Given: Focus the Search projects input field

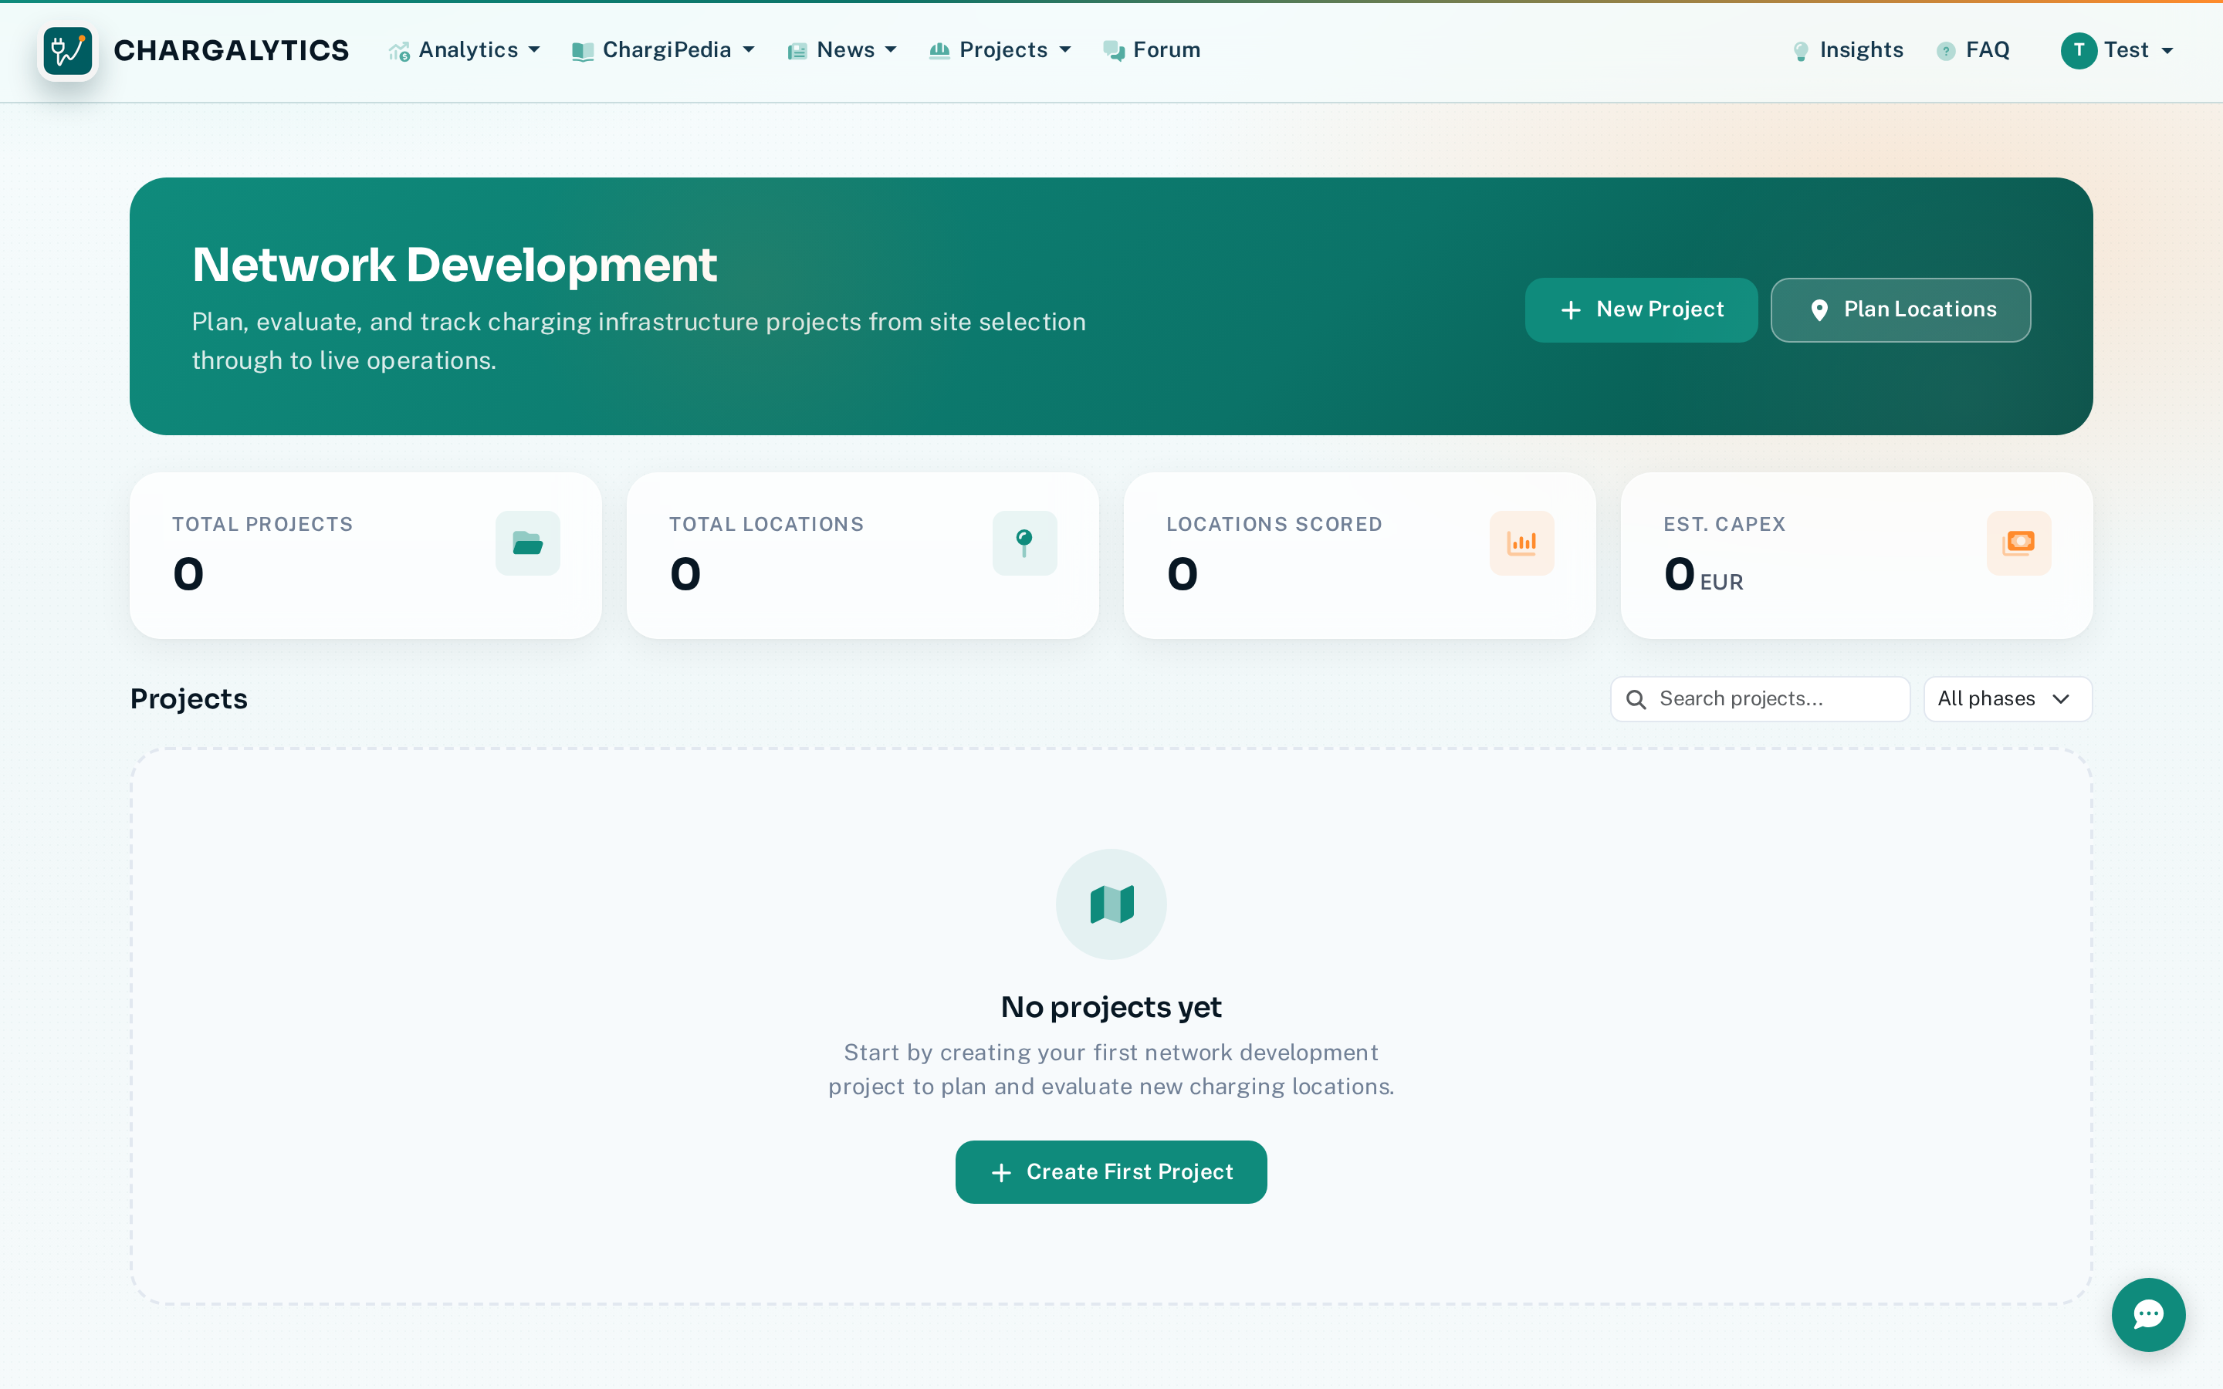Looking at the screenshot, I should tap(1760, 699).
